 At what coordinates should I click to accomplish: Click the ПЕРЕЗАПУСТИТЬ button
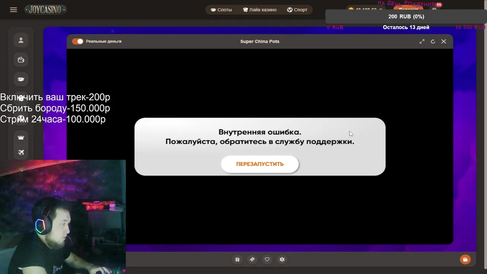[260, 164]
